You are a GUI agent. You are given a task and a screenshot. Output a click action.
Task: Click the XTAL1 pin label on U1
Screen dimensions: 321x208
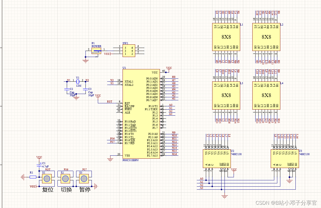coord(129,81)
